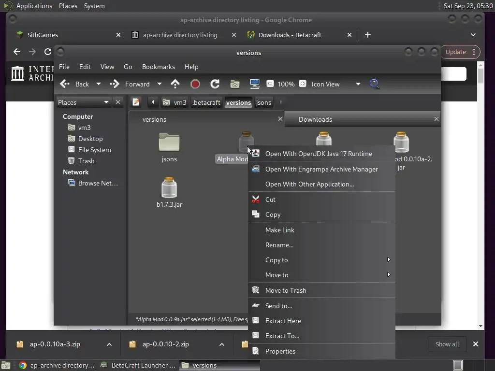
Task: Open the Bookmarks menu
Action: (x=158, y=67)
